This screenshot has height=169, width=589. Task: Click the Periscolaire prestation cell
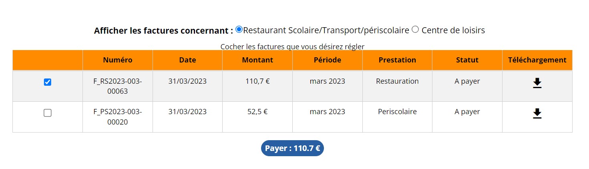397,112
